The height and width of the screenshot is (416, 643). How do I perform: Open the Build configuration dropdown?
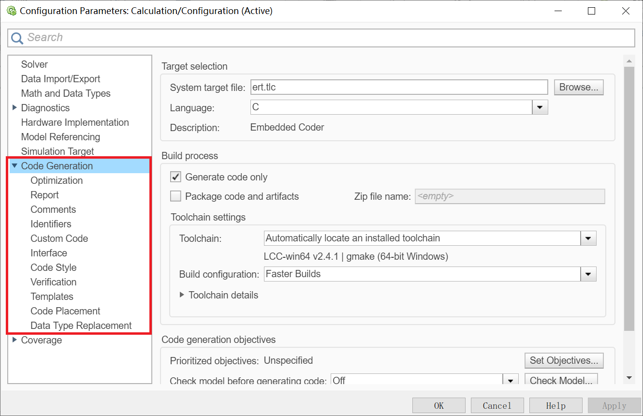[588, 274]
